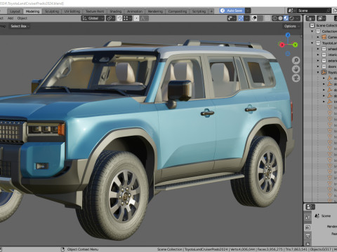Select the Camera object icon in outliner

[324, 37]
